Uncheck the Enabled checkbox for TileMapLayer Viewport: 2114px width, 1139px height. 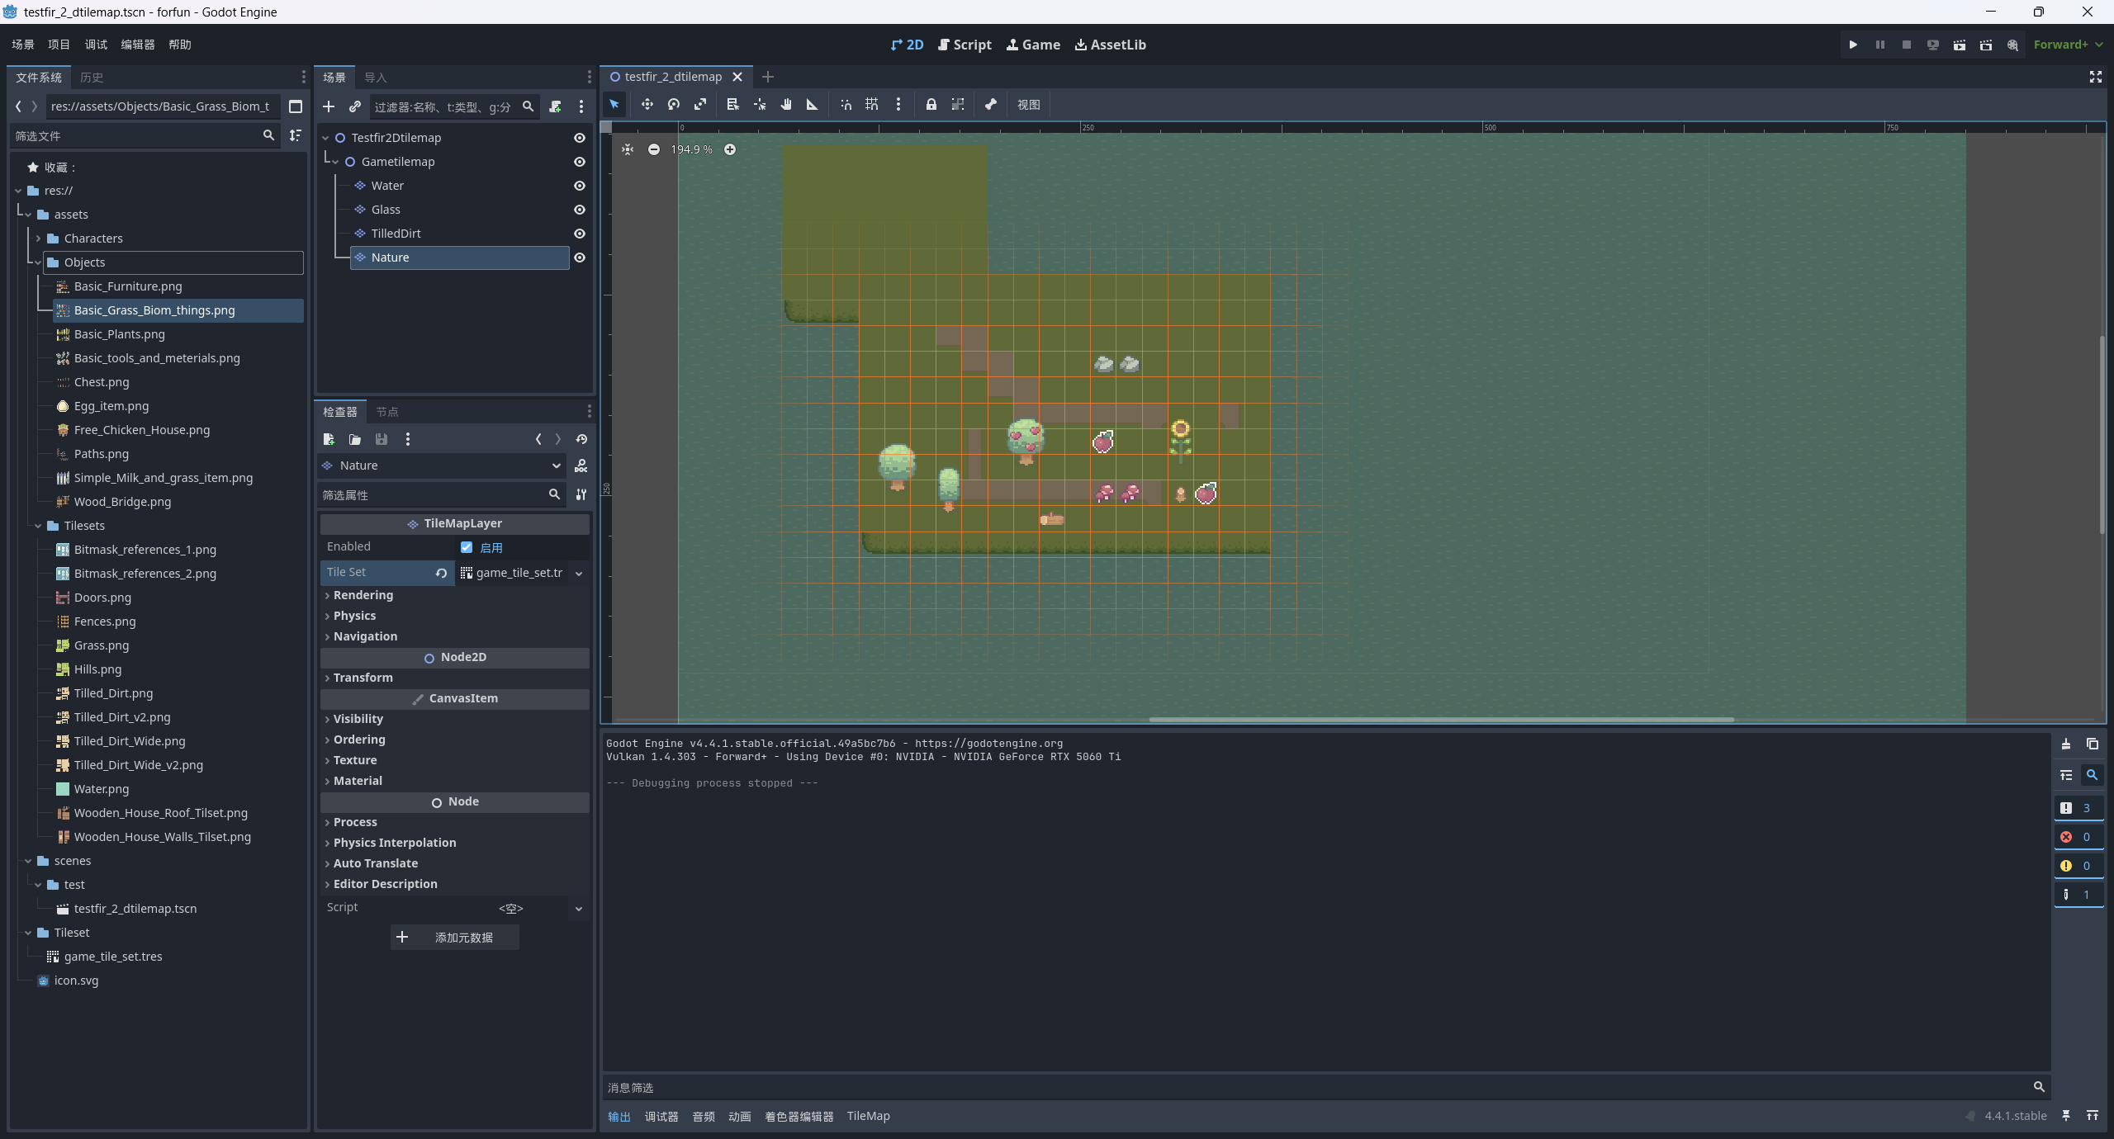click(467, 547)
